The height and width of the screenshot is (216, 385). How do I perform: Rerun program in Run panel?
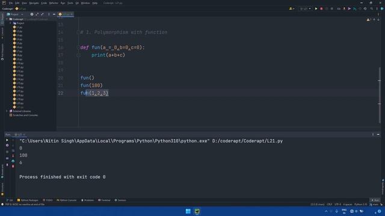pos(7,140)
